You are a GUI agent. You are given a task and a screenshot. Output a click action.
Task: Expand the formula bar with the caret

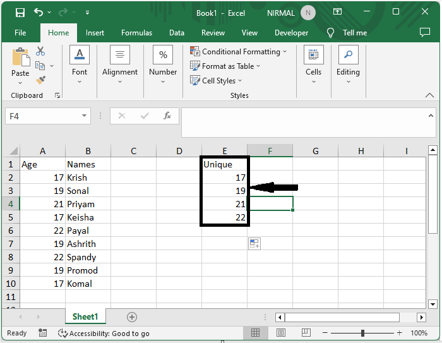pyautogui.click(x=431, y=116)
